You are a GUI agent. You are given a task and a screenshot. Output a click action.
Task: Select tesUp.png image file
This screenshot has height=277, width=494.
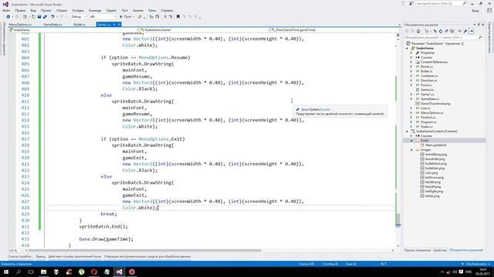(x=432, y=196)
